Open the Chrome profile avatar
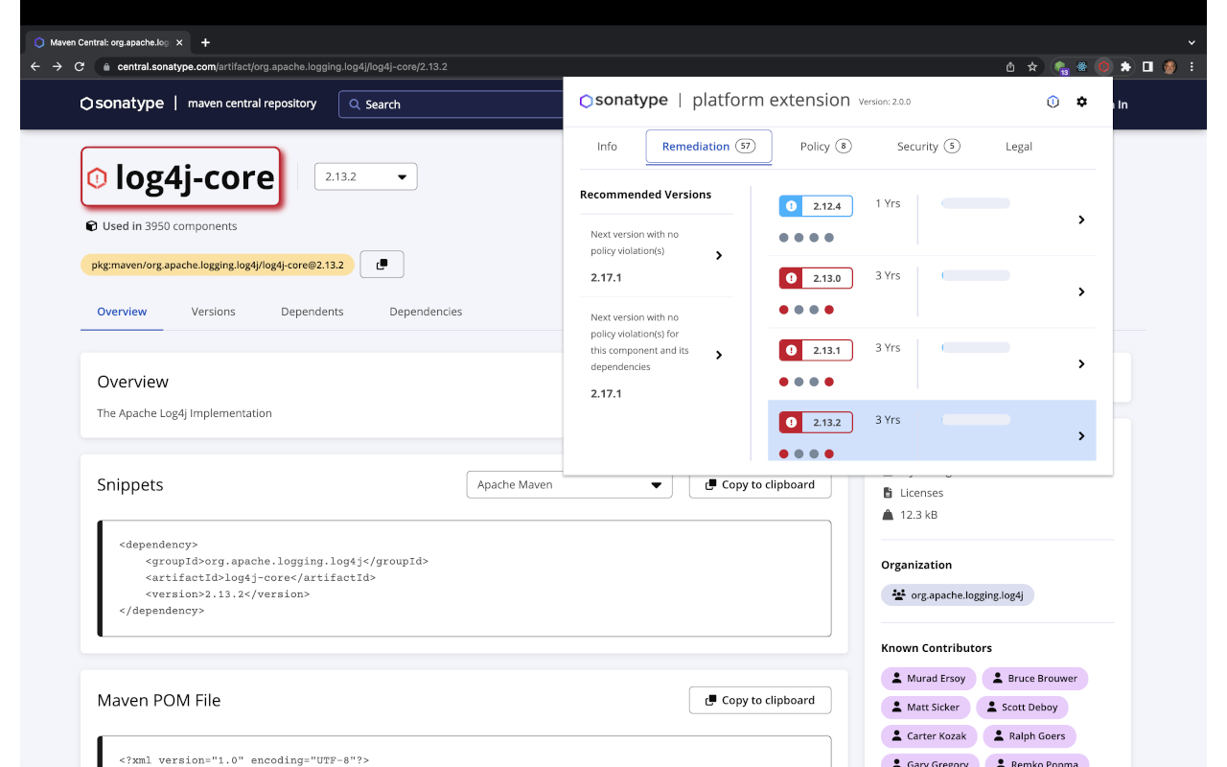 [x=1169, y=67]
